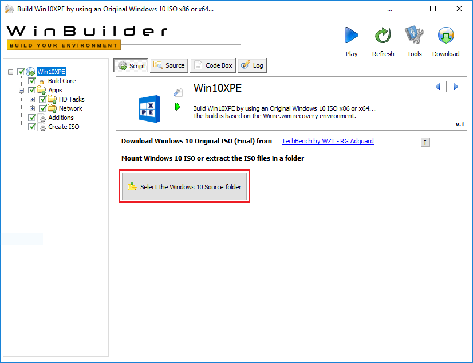Click the Build Core lock icon
Viewport: 473px width, 363px height.
pyautogui.click(x=42, y=81)
